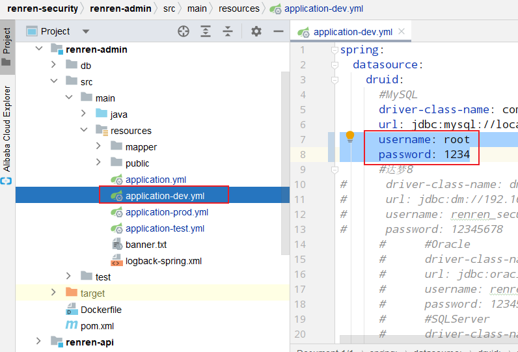Screen dimensions: 518x352
Task: Click the locate/select opened file crosshair icon
Action: [184, 31]
